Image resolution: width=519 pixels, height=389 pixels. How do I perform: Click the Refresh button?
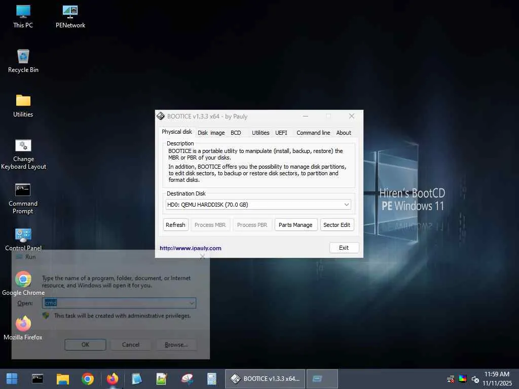click(175, 224)
